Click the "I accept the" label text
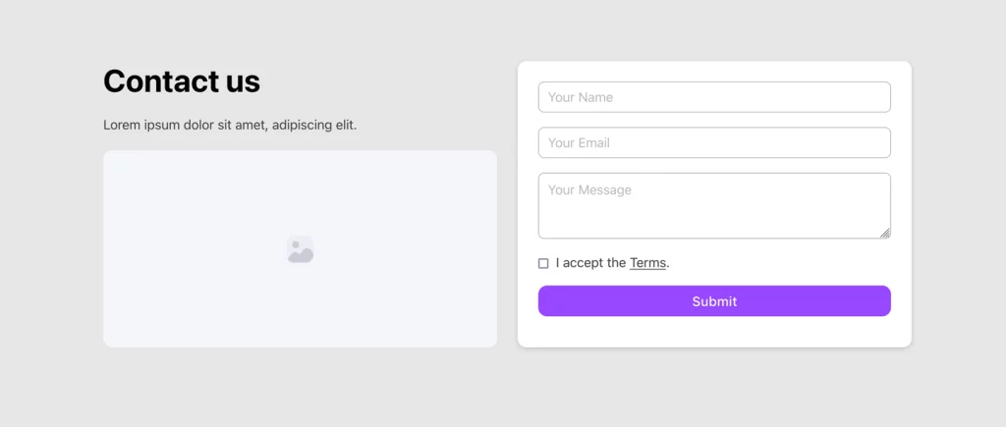Viewport: 1006px width, 427px height. click(590, 263)
